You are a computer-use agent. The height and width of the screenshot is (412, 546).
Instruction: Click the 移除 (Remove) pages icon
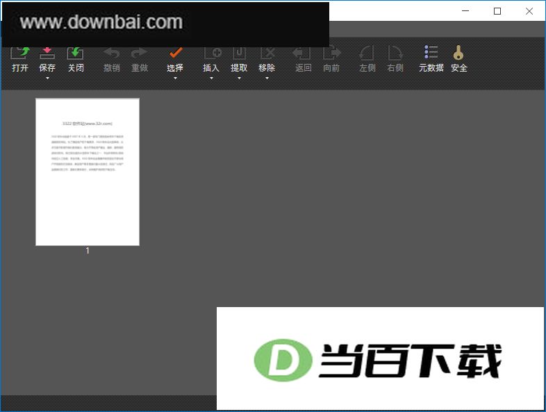click(x=267, y=53)
